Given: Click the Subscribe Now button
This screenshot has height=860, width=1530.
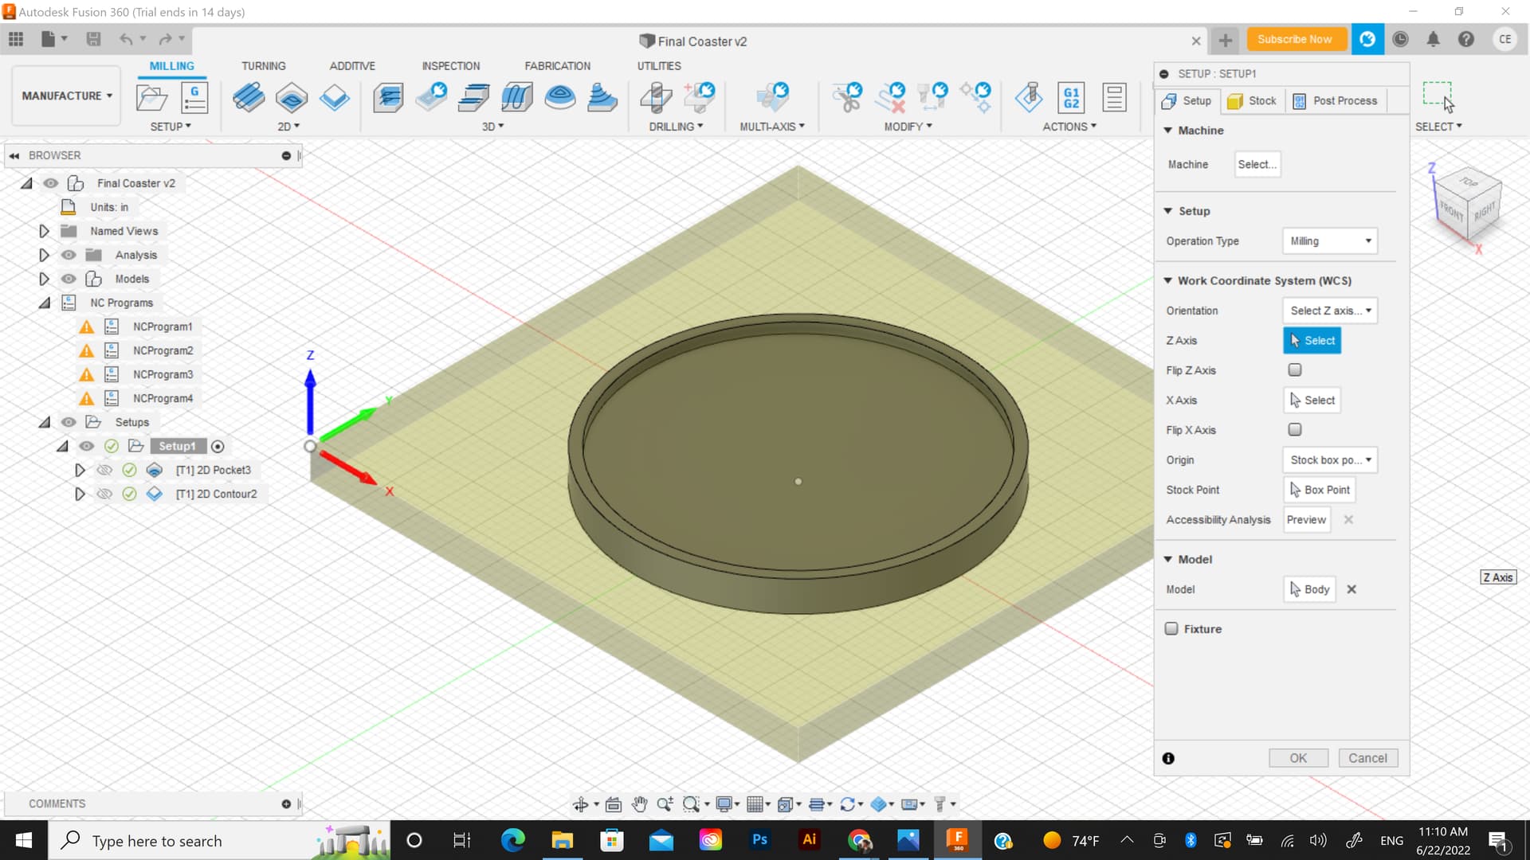Looking at the screenshot, I should 1295,39.
